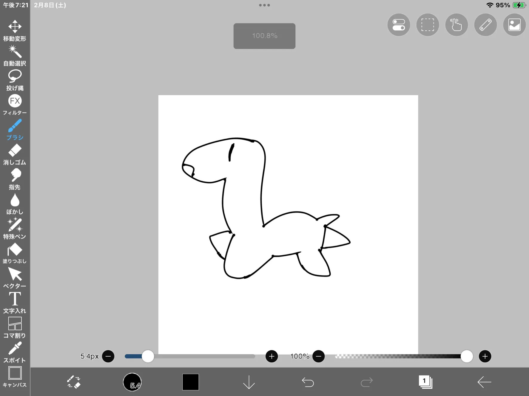Image resolution: width=529 pixels, height=396 pixels.
Task: Open the black color swatch
Action: click(x=191, y=382)
